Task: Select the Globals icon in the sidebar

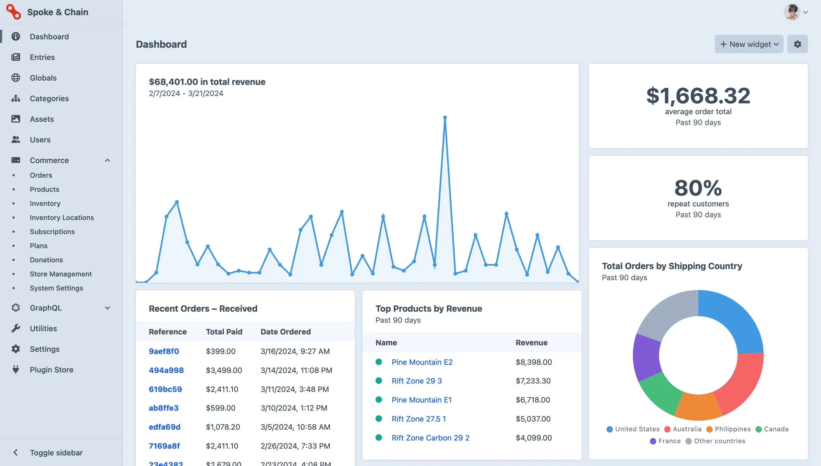Action: coord(16,78)
